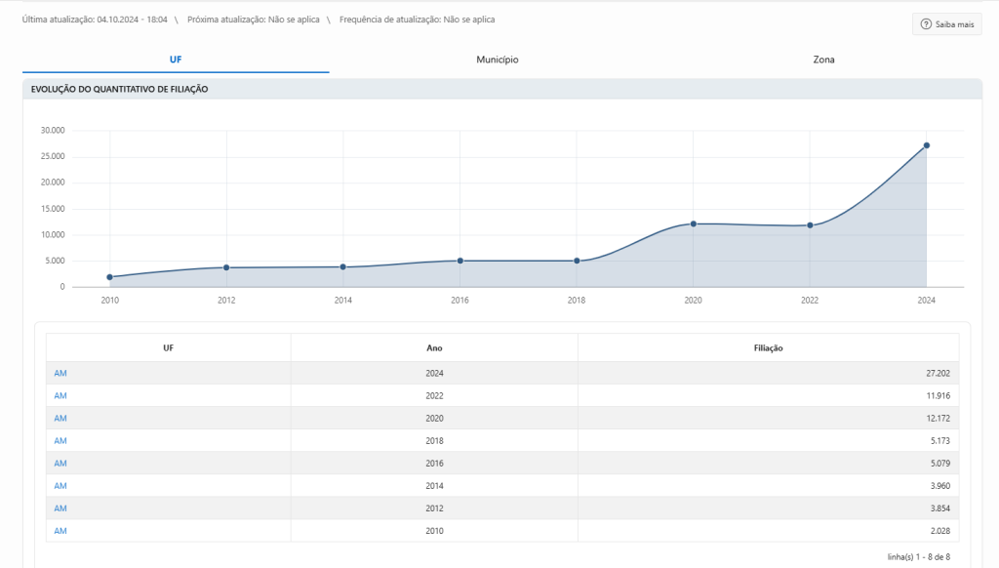Select the 2022 data point on the chart

(x=810, y=225)
